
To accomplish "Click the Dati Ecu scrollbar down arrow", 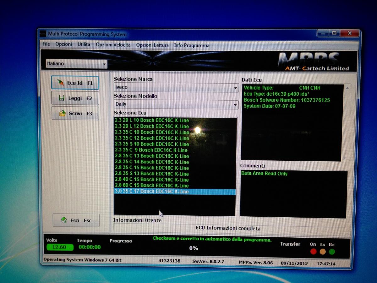I will [x=345, y=158].
